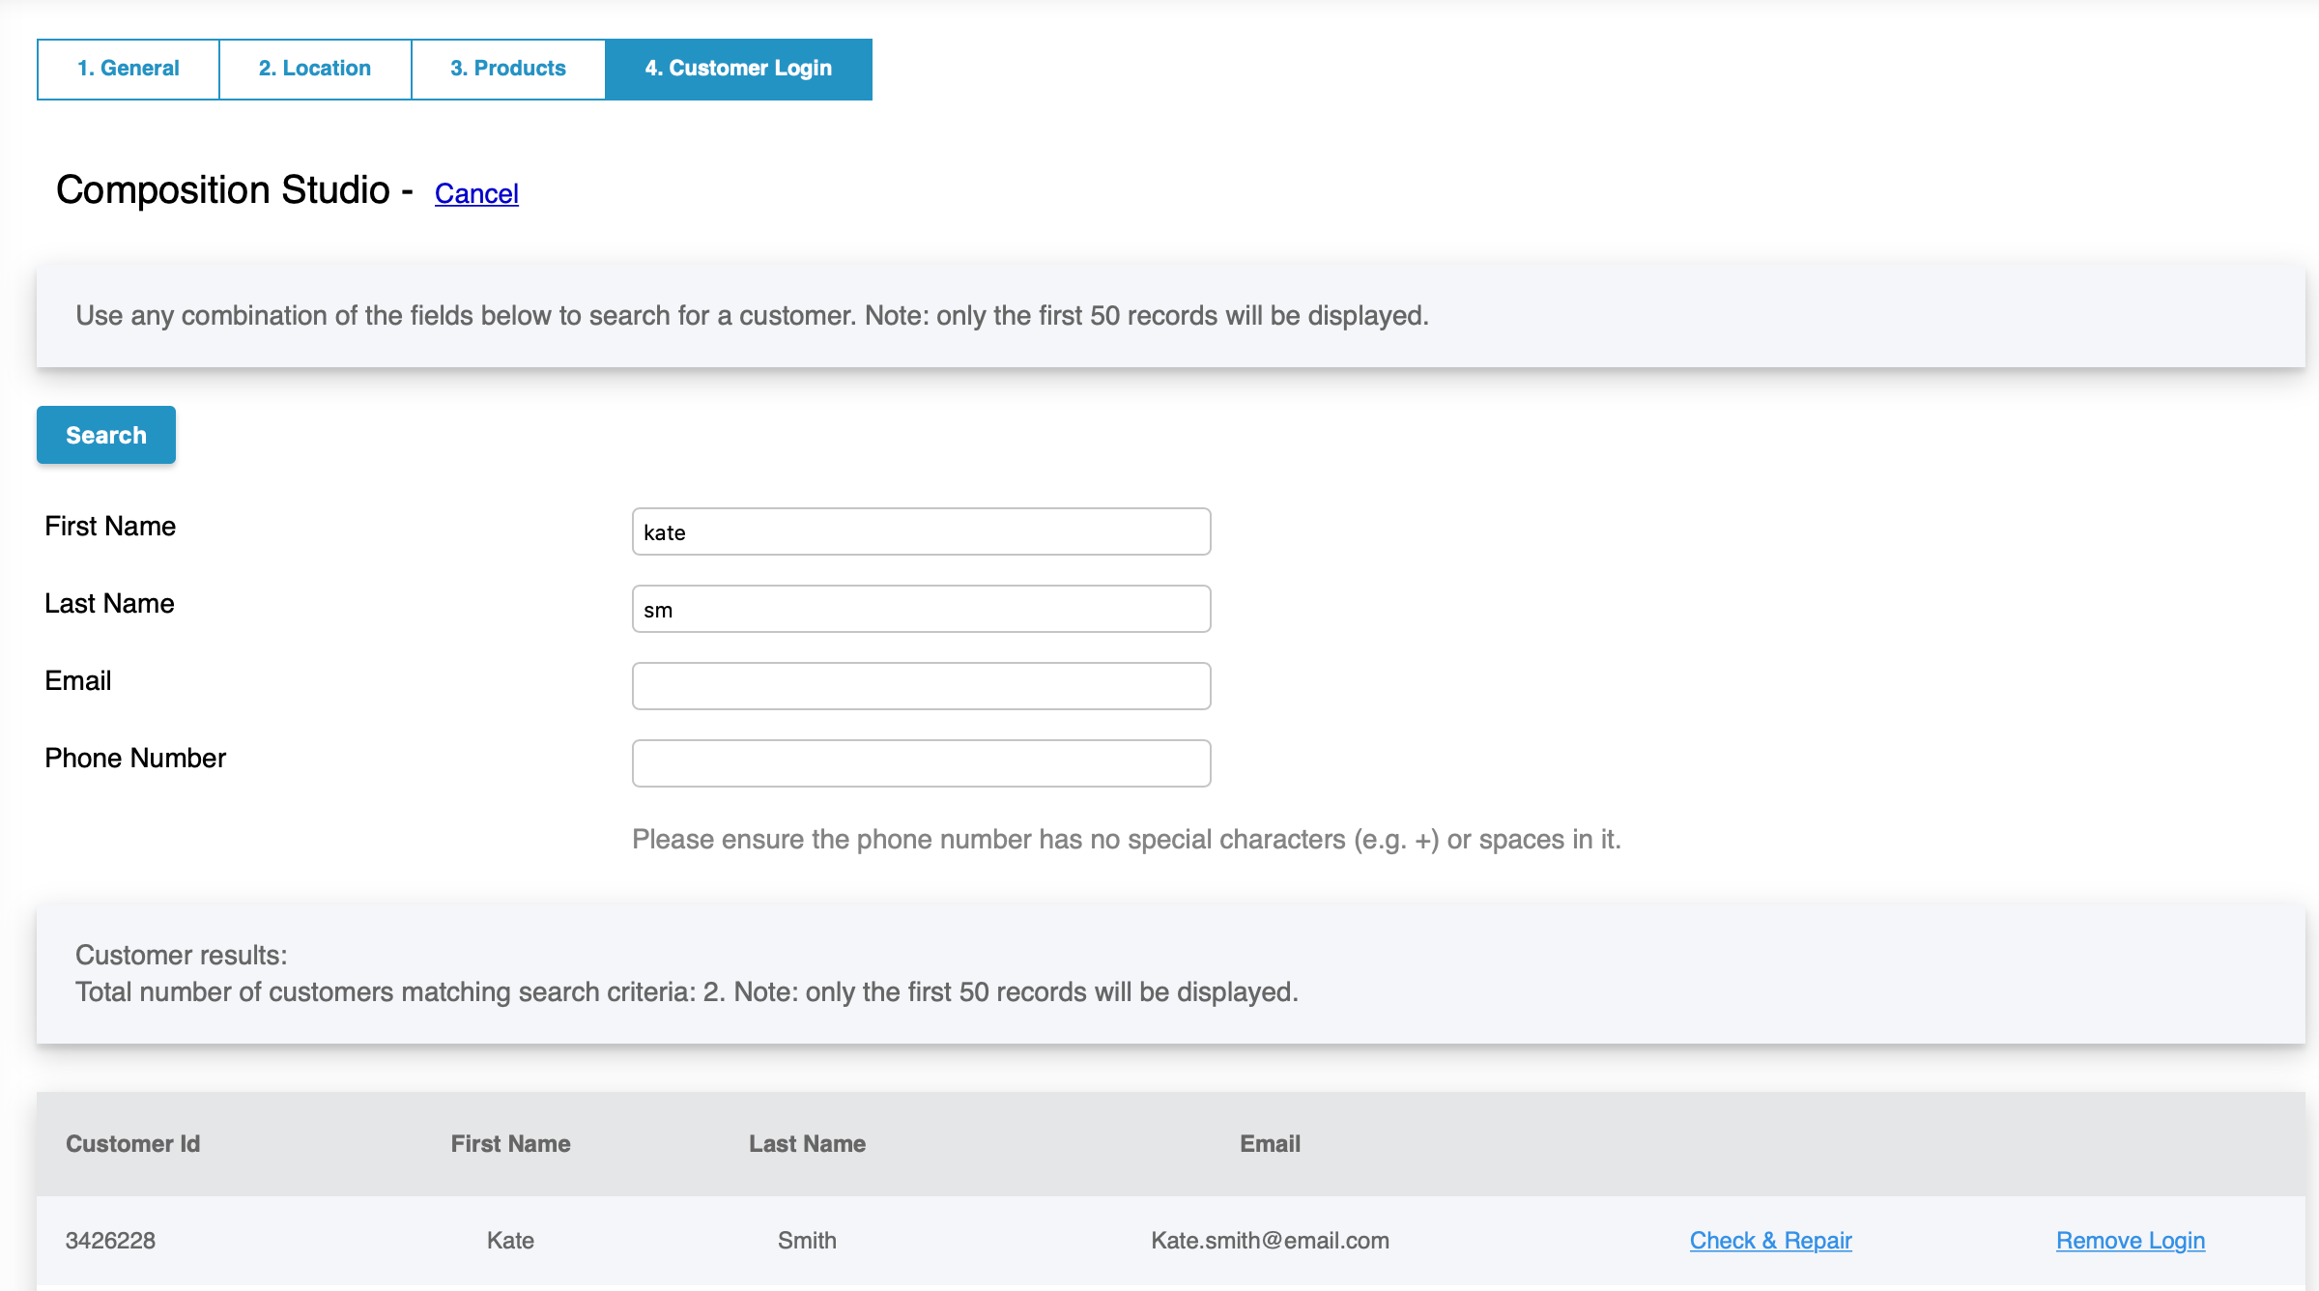The width and height of the screenshot is (2319, 1291).
Task: Click inside the First Name field
Action: click(920, 531)
